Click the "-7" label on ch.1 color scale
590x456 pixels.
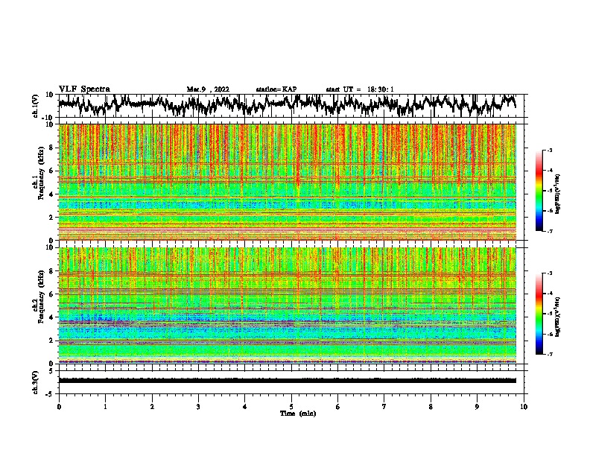tap(549, 231)
